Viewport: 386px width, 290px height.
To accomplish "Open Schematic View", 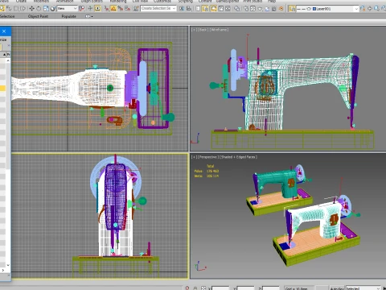I will click(x=228, y=9).
